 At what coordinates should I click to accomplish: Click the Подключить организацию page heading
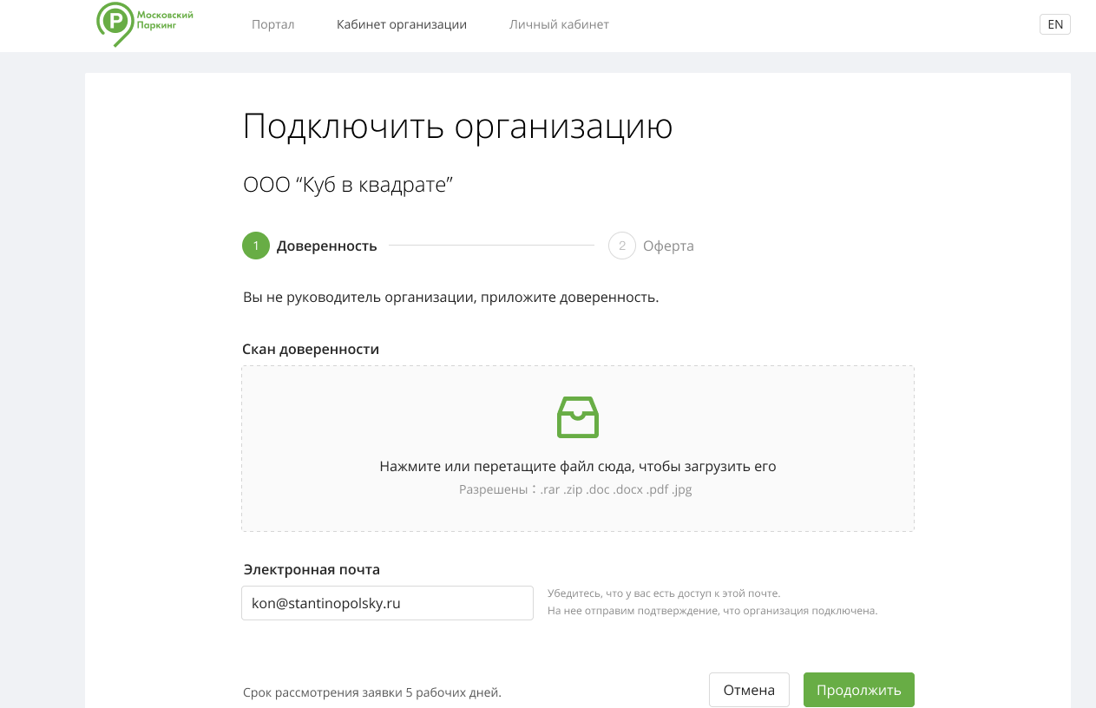[457, 127]
